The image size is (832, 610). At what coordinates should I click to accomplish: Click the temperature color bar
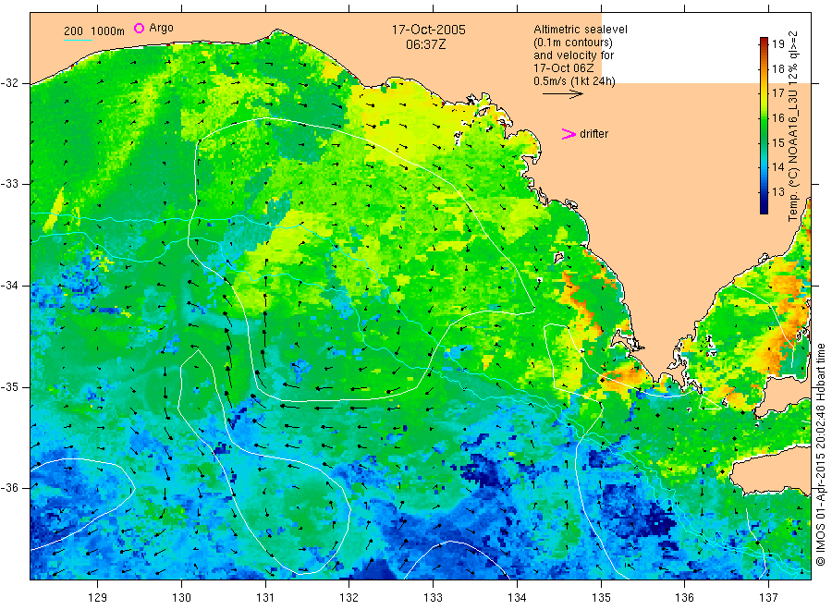click(764, 126)
